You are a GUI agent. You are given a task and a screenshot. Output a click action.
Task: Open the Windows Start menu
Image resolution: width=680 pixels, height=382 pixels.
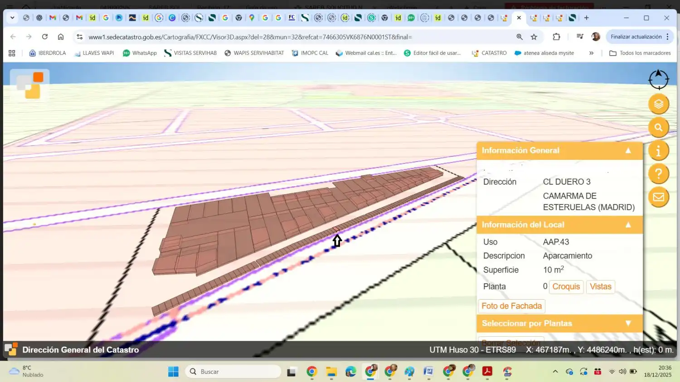[x=173, y=372]
